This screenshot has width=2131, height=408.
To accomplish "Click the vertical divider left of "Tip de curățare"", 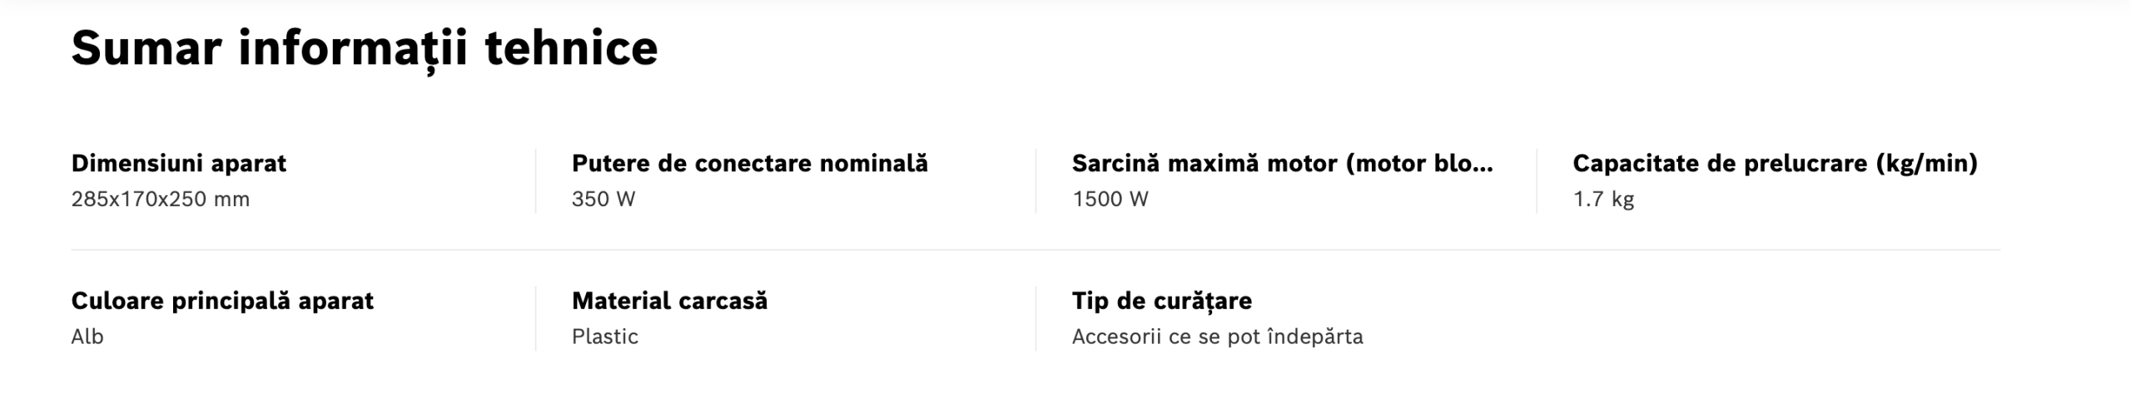I will [1036, 318].
